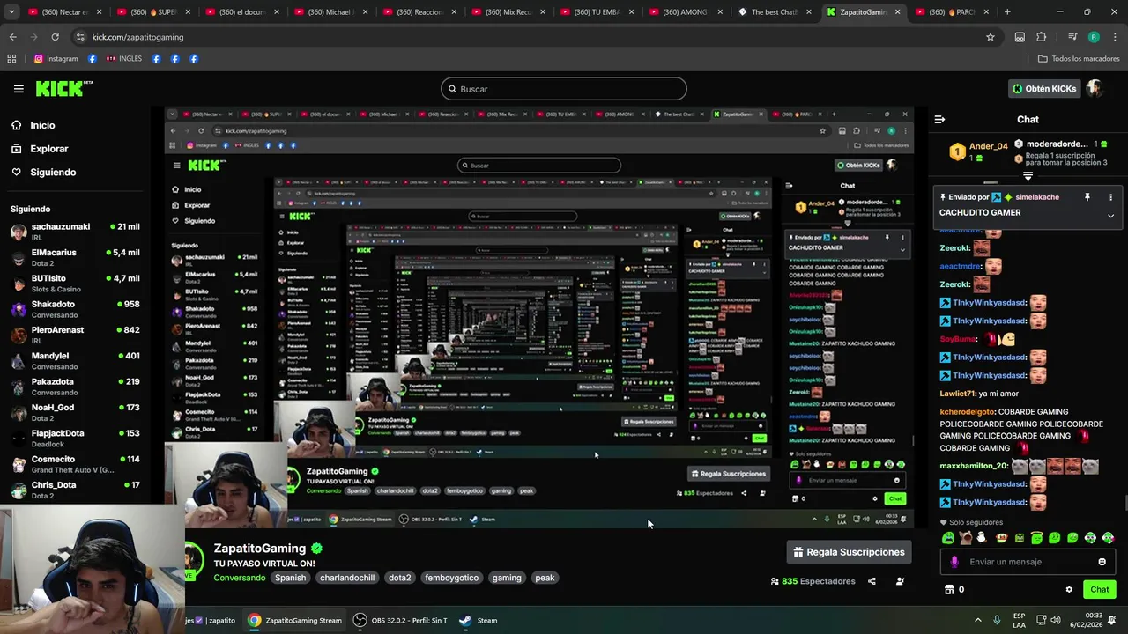Open the Chris_Dota channel
This screenshot has height=634, width=1128.
coord(75,490)
